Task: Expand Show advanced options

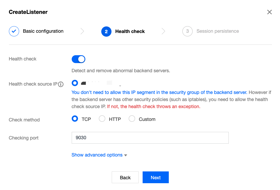Action: coord(97,155)
